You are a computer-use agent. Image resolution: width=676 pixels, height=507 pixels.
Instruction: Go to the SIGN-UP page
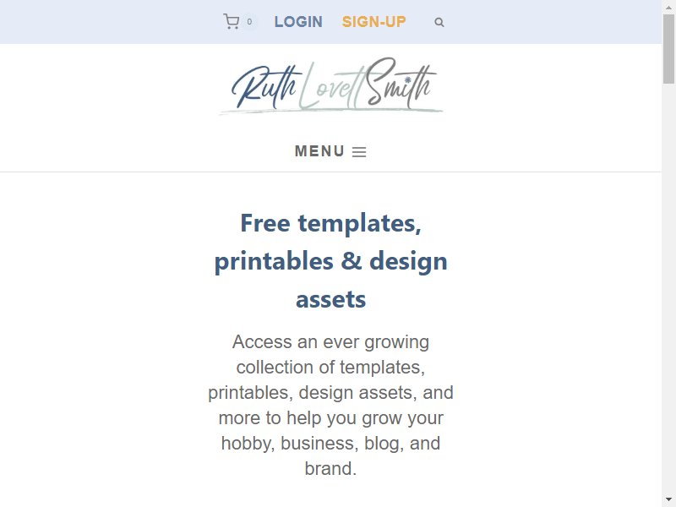pos(373,22)
